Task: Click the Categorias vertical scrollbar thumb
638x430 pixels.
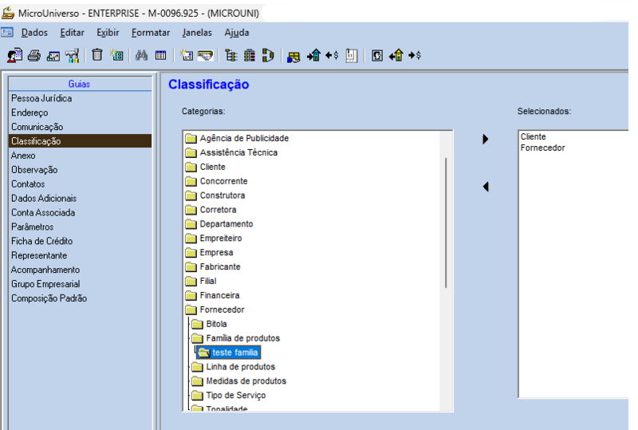Action: coord(446,223)
